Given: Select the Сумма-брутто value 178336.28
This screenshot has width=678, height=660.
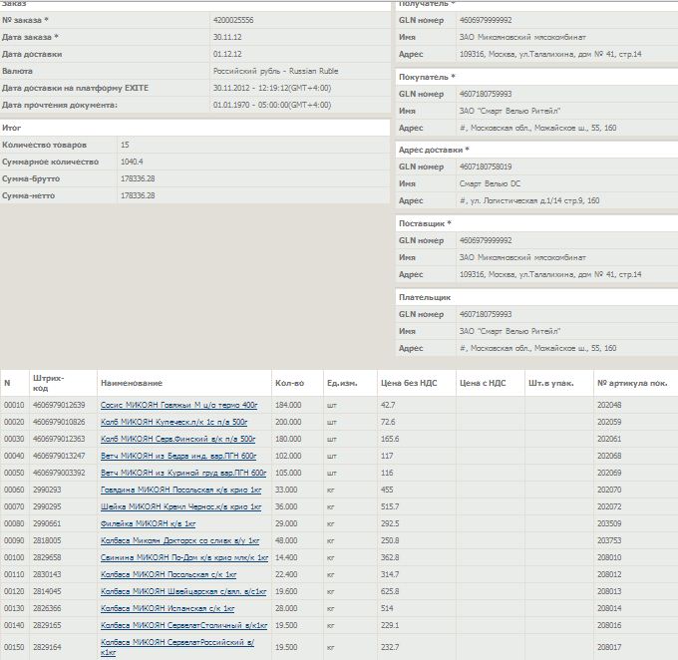Looking at the screenshot, I should [138, 178].
